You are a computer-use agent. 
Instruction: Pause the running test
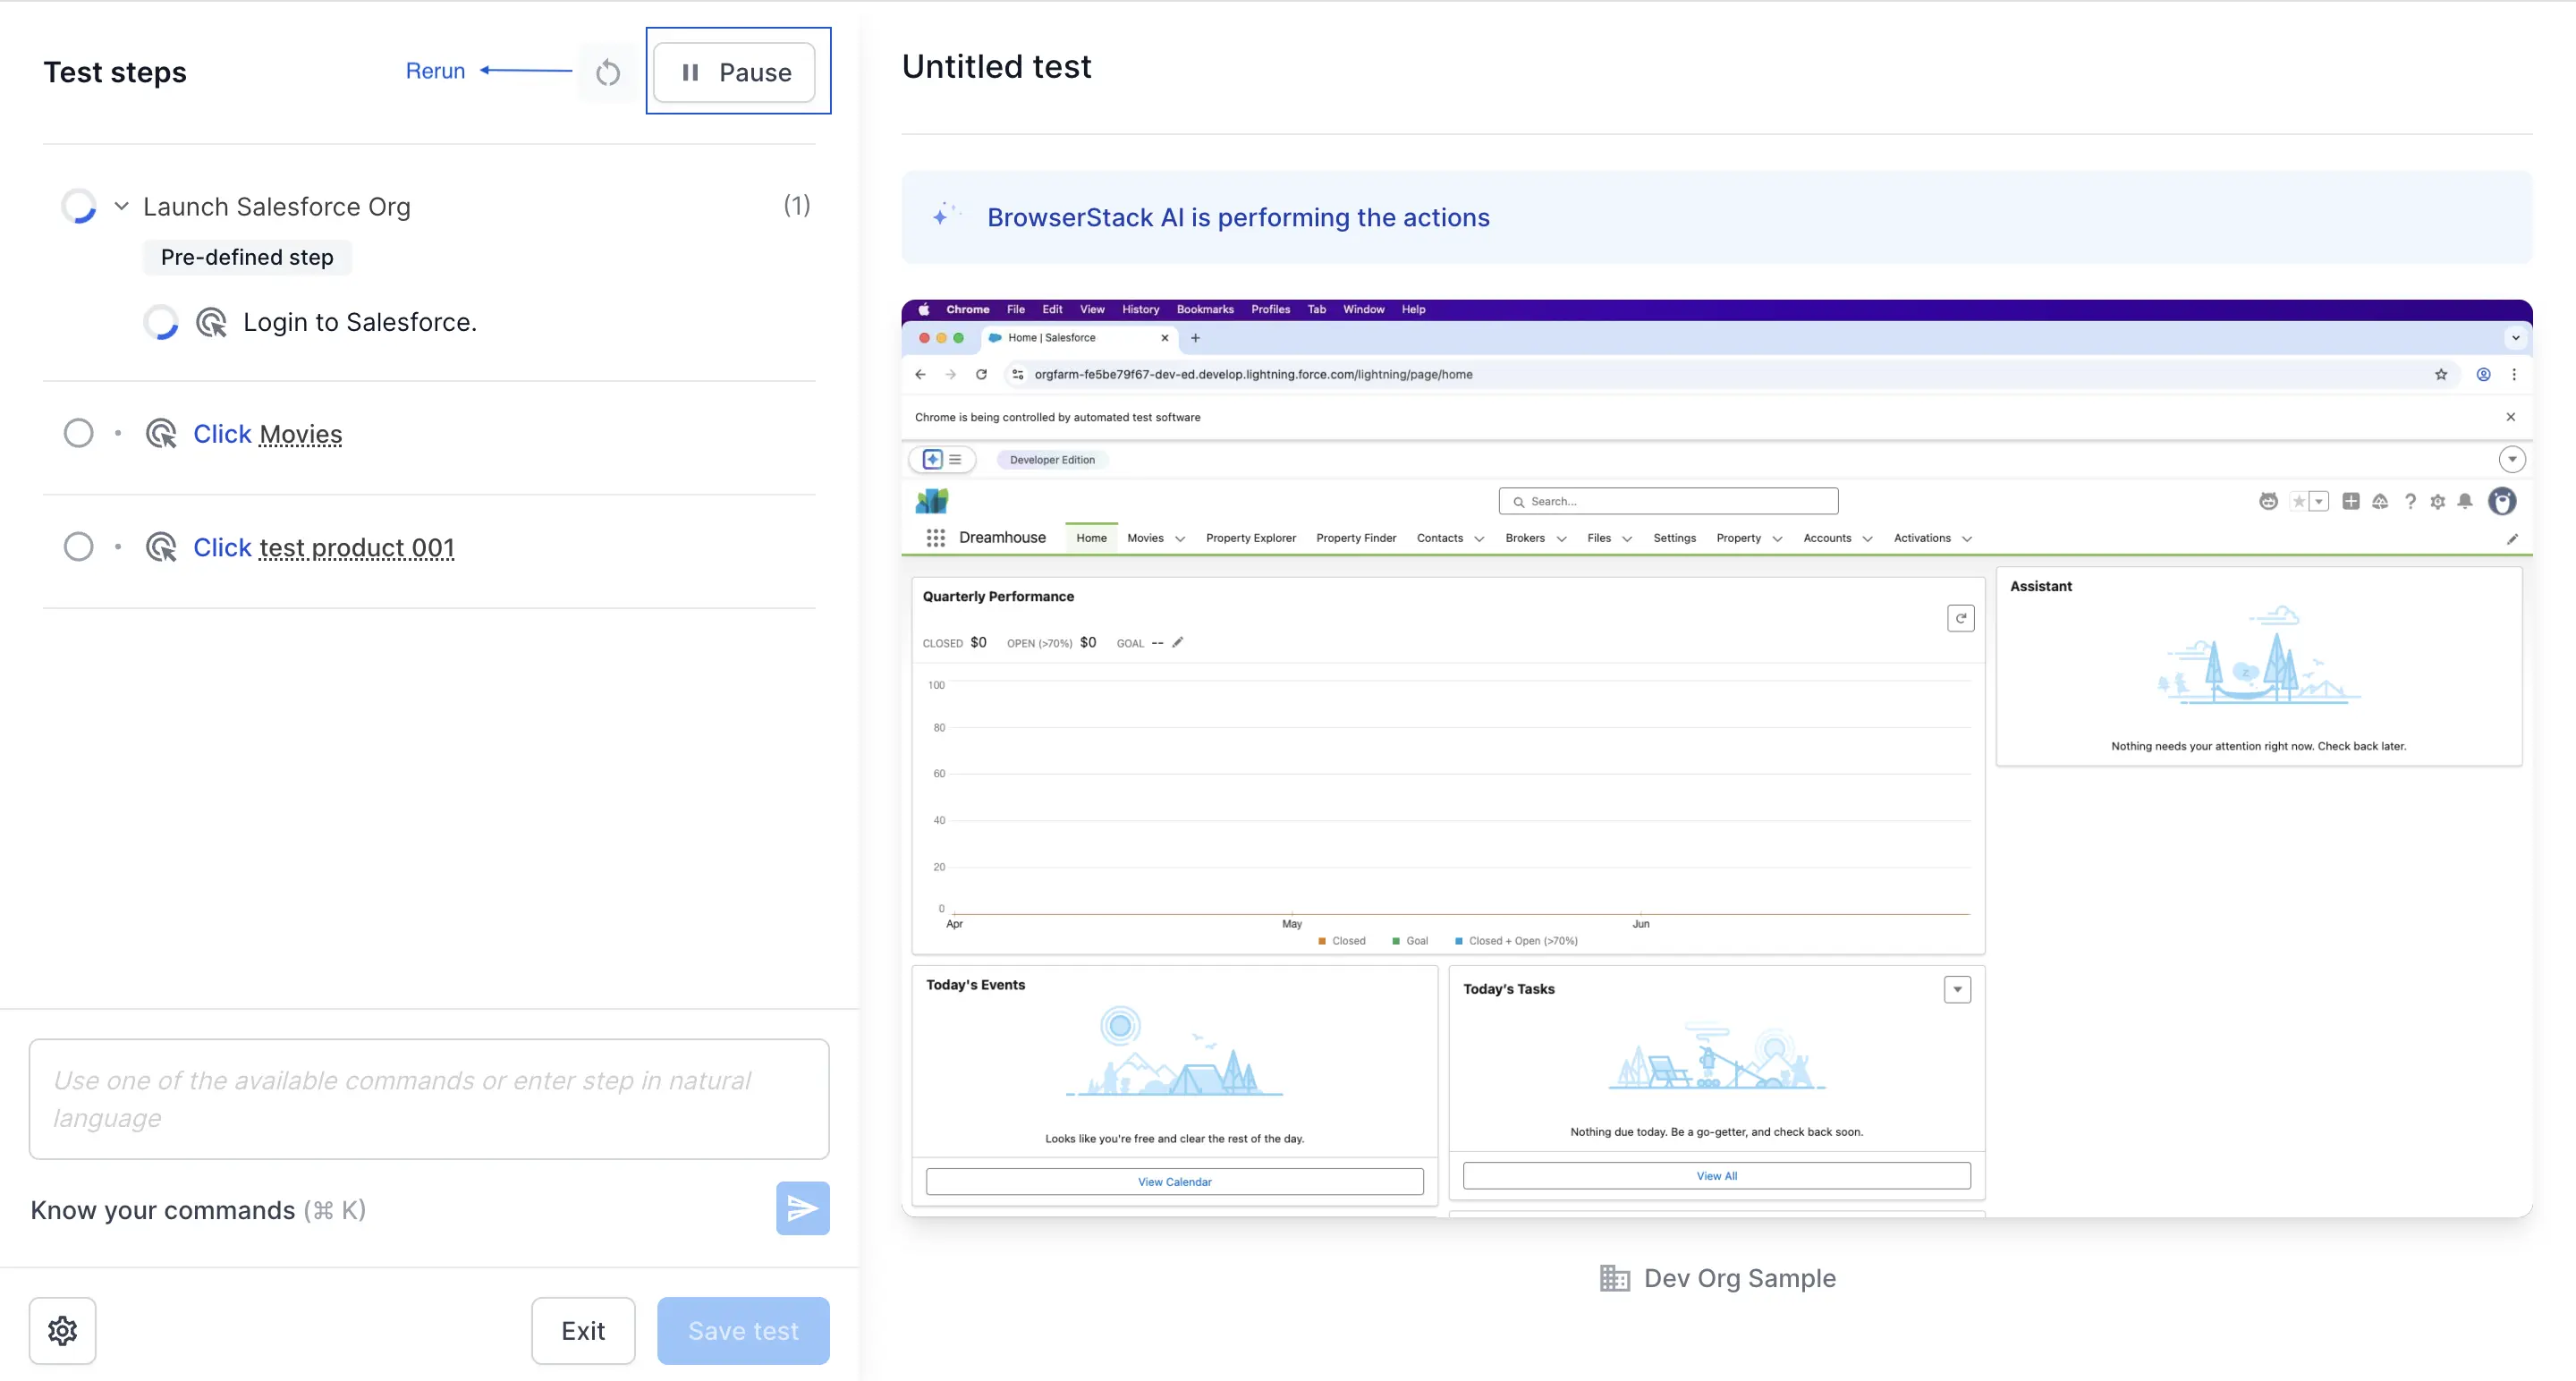point(735,72)
